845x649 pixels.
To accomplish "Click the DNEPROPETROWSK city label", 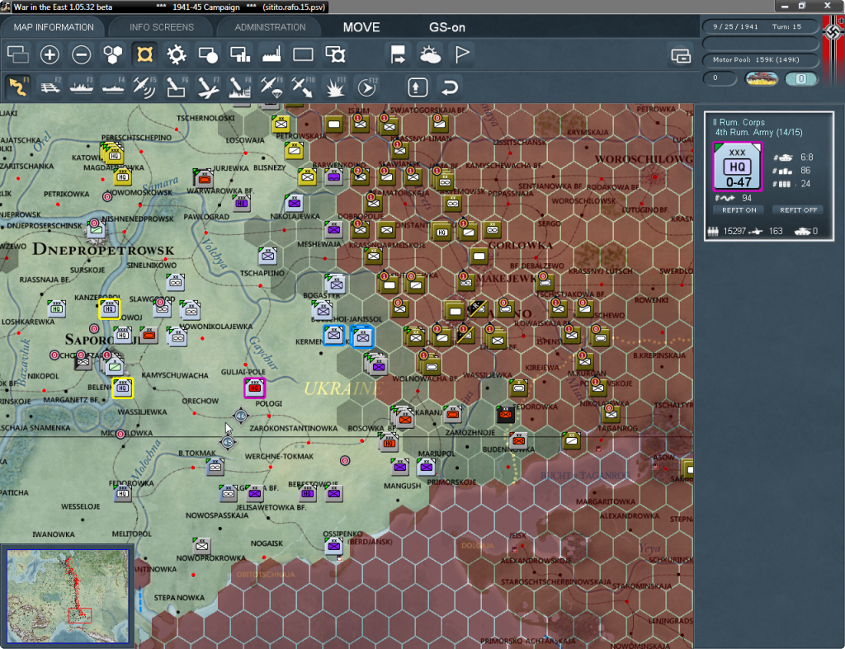I will pyautogui.click(x=103, y=250).
